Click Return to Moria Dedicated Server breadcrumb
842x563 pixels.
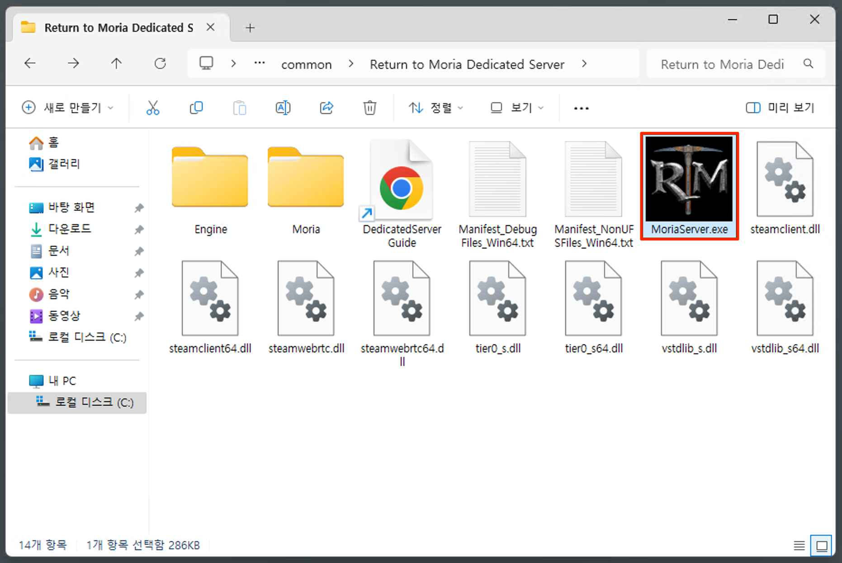tap(467, 64)
